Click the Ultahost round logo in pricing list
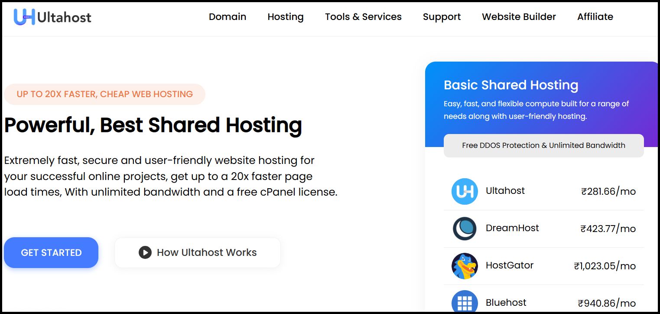This screenshot has width=660, height=314. [x=465, y=191]
